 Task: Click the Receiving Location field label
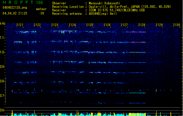tap(68, 7)
